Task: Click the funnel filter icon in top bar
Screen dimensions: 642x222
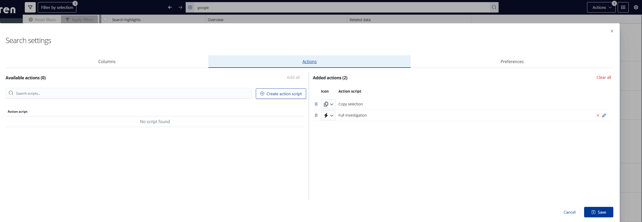Action: (x=30, y=7)
